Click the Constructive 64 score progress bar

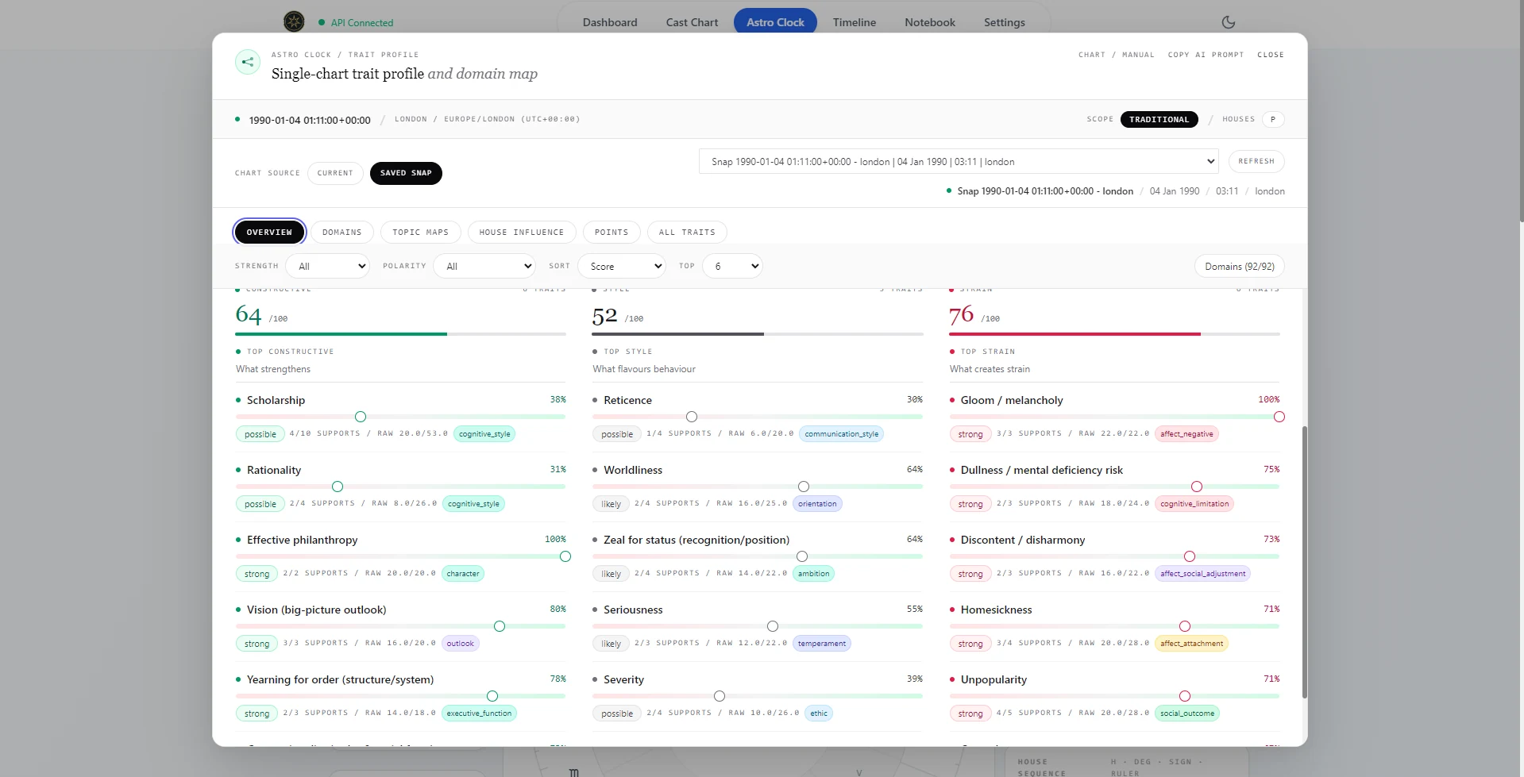point(400,334)
